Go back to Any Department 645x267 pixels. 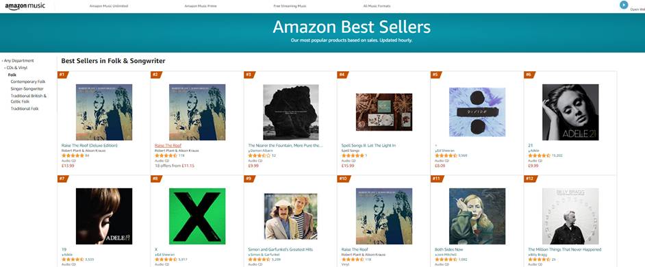18,60
